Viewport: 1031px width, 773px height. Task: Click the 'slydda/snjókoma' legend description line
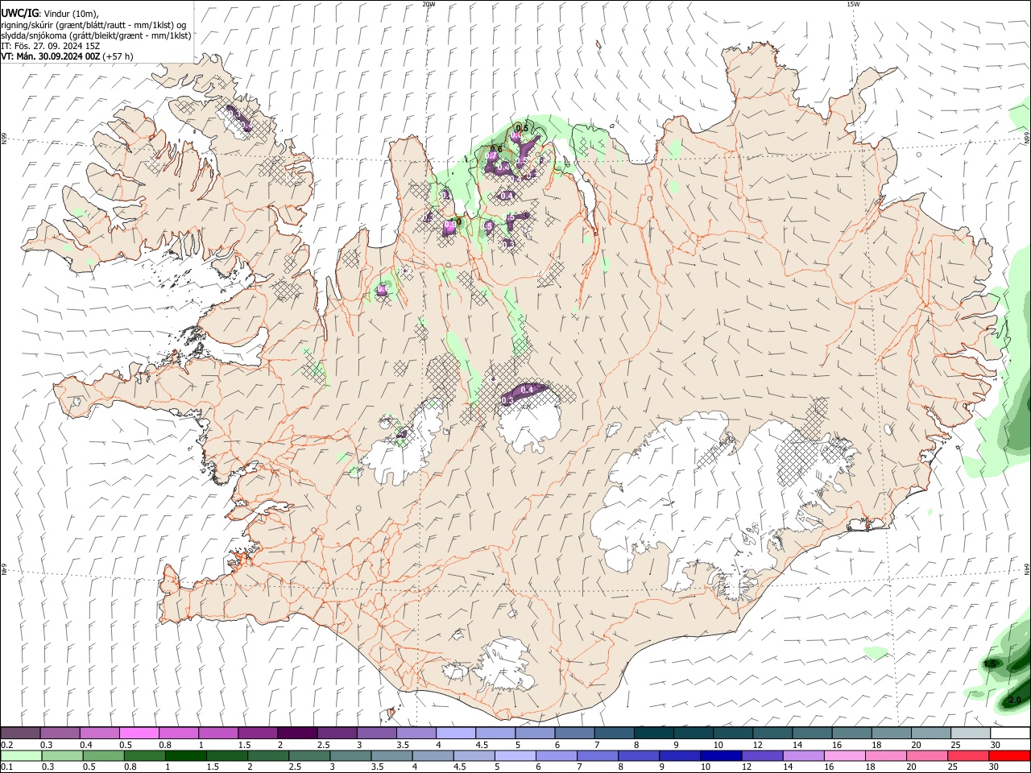point(96,35)
